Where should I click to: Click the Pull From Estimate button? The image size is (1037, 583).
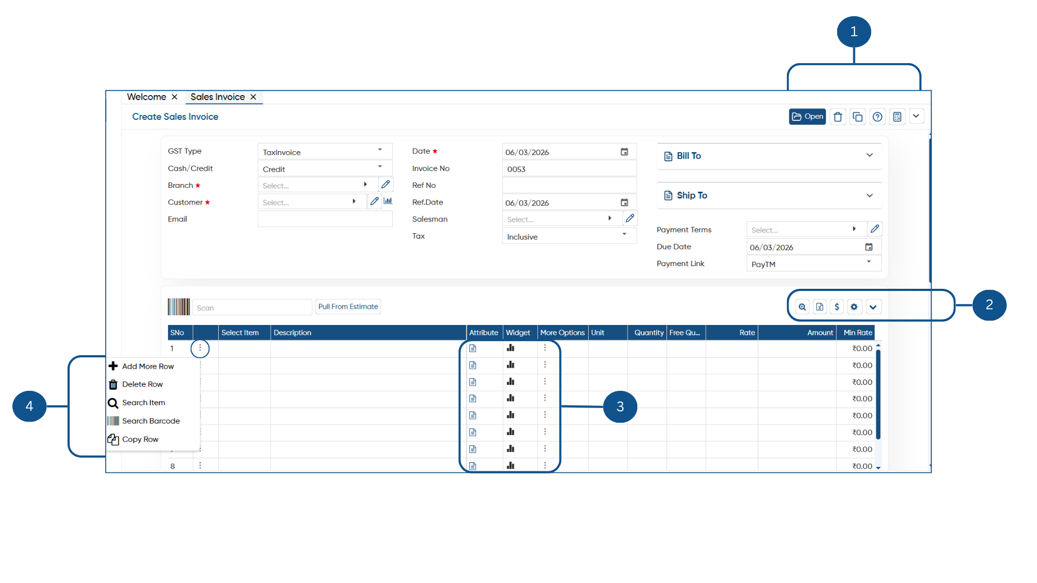tap(348, 307)
